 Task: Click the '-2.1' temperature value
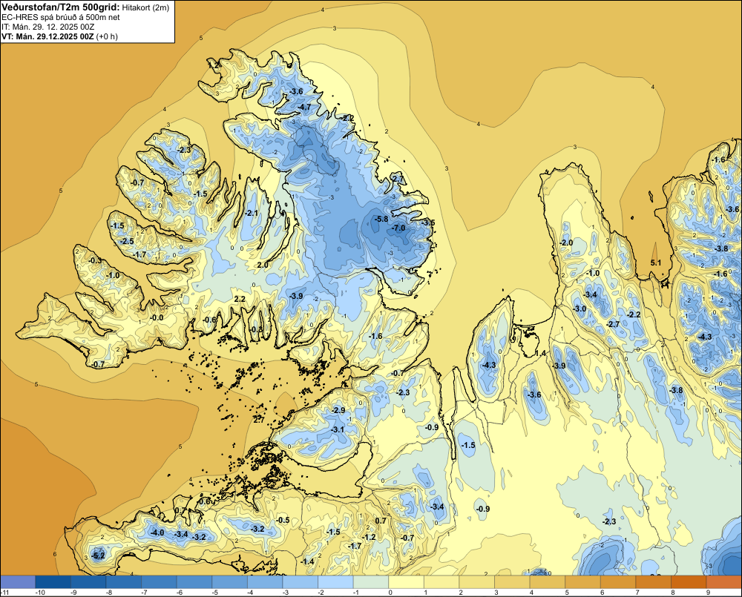tap(252, 213)
